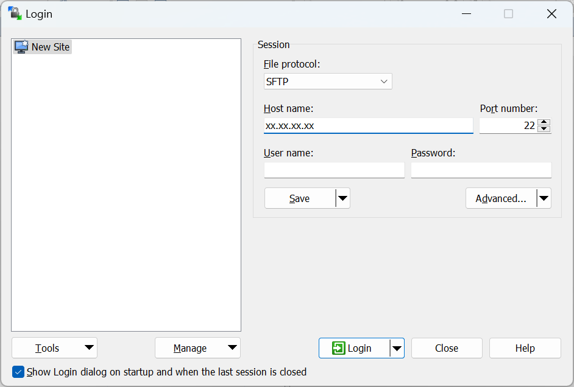Expand the Advanced button dropdown arrow

click(x=544, y=198)
